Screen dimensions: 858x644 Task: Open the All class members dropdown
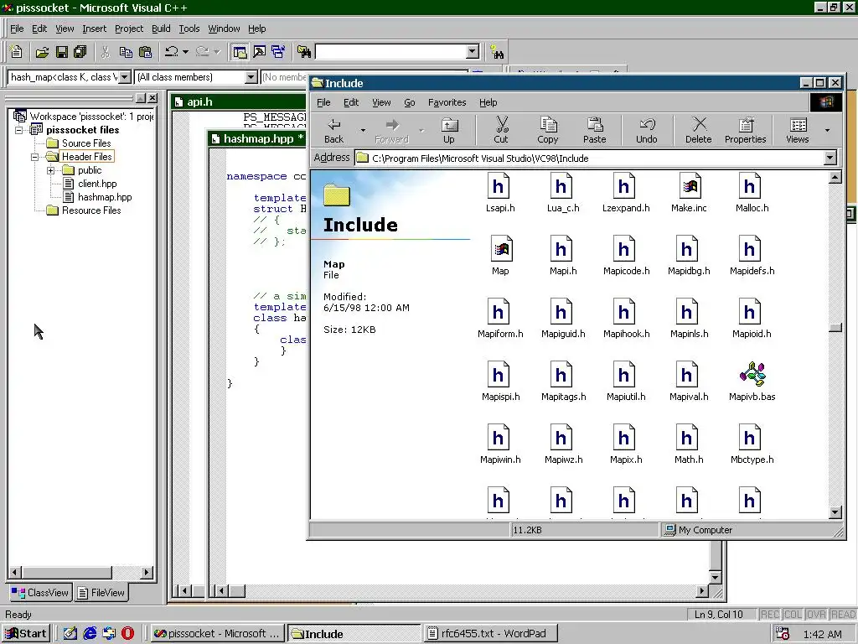pos(251,77)
